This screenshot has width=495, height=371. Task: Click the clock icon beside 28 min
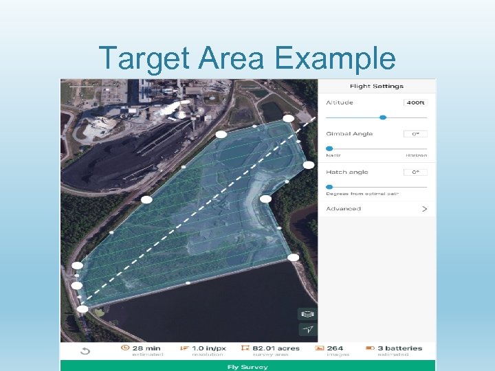pyautogui.click(x=125, y=348)
